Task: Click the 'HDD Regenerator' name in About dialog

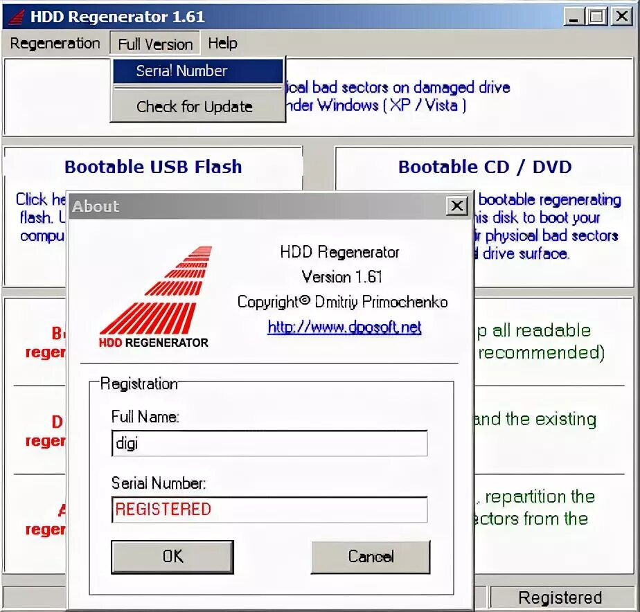Action: pos(339,252)
